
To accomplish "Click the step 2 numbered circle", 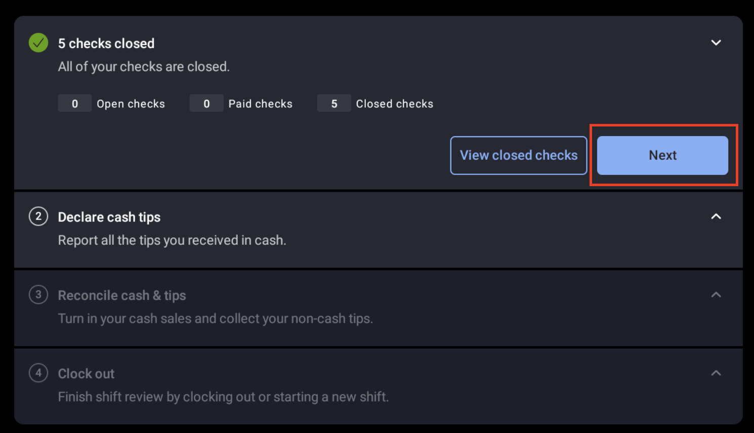I will [38, 216].
